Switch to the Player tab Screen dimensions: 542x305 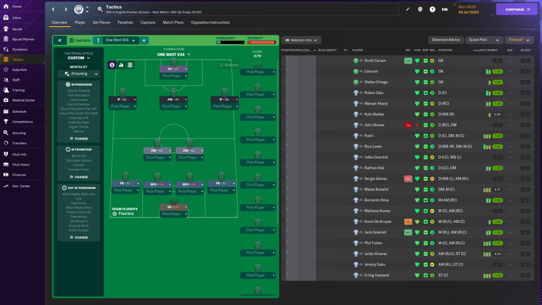(80, 22)
